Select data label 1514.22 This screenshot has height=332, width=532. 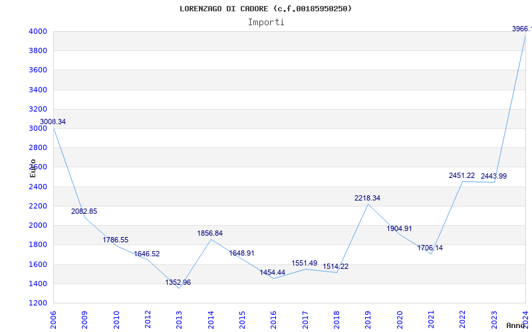336,267
